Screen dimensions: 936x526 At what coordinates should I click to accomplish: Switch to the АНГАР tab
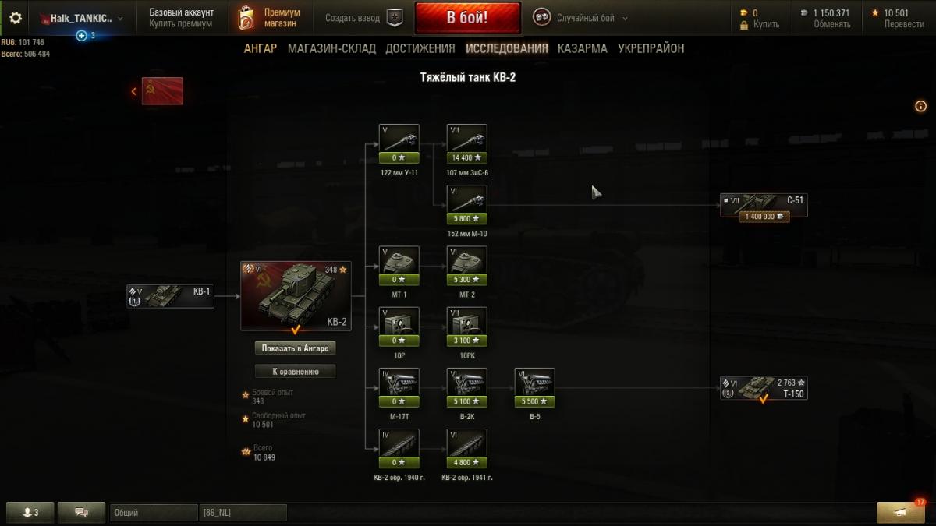261,48
